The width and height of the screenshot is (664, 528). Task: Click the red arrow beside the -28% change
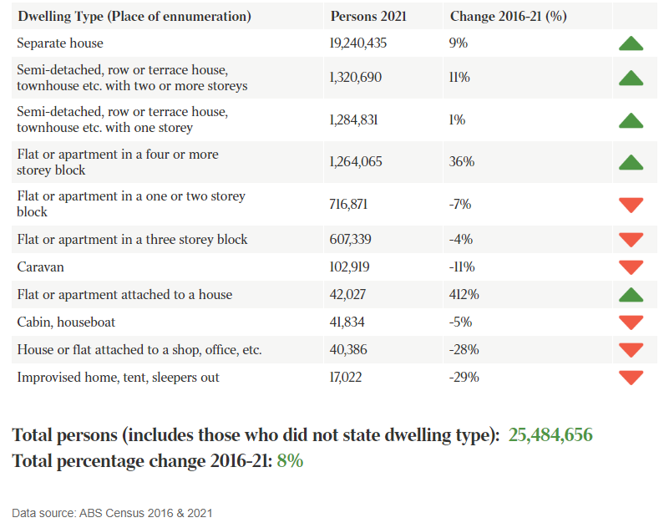click(631, 350)
